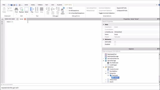Switch to the HOME ribbon tab
The height and width of the screenshot is (90, 160).
click(x=26, y=5)
